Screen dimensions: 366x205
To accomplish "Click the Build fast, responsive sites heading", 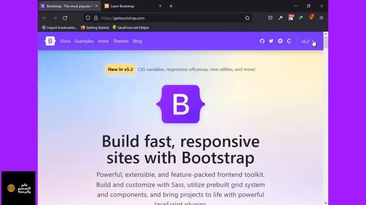I will [181, 149].
